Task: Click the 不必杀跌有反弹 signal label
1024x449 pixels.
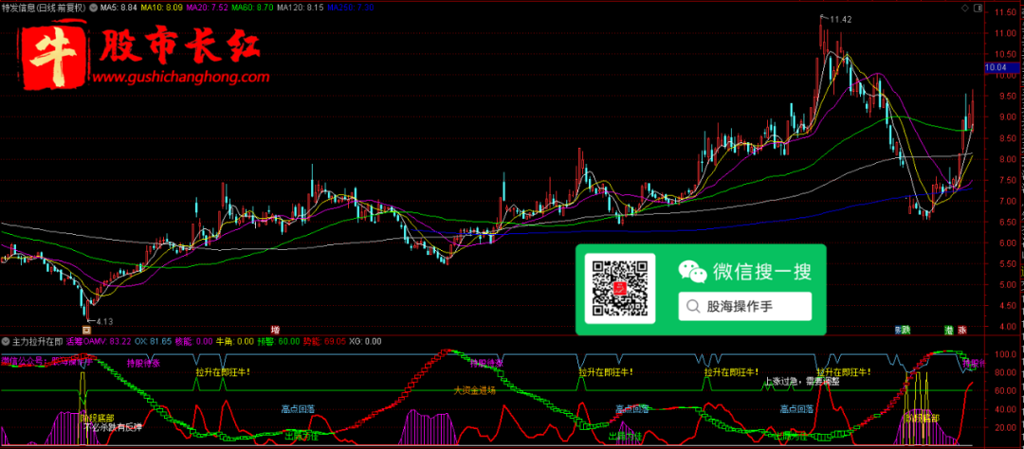Action: pyautogui.click(x=112, y=427)
